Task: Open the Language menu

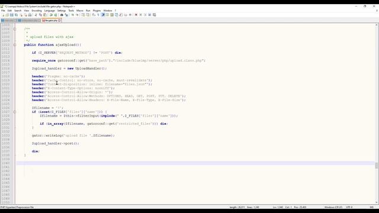Action: pos(49,11)
